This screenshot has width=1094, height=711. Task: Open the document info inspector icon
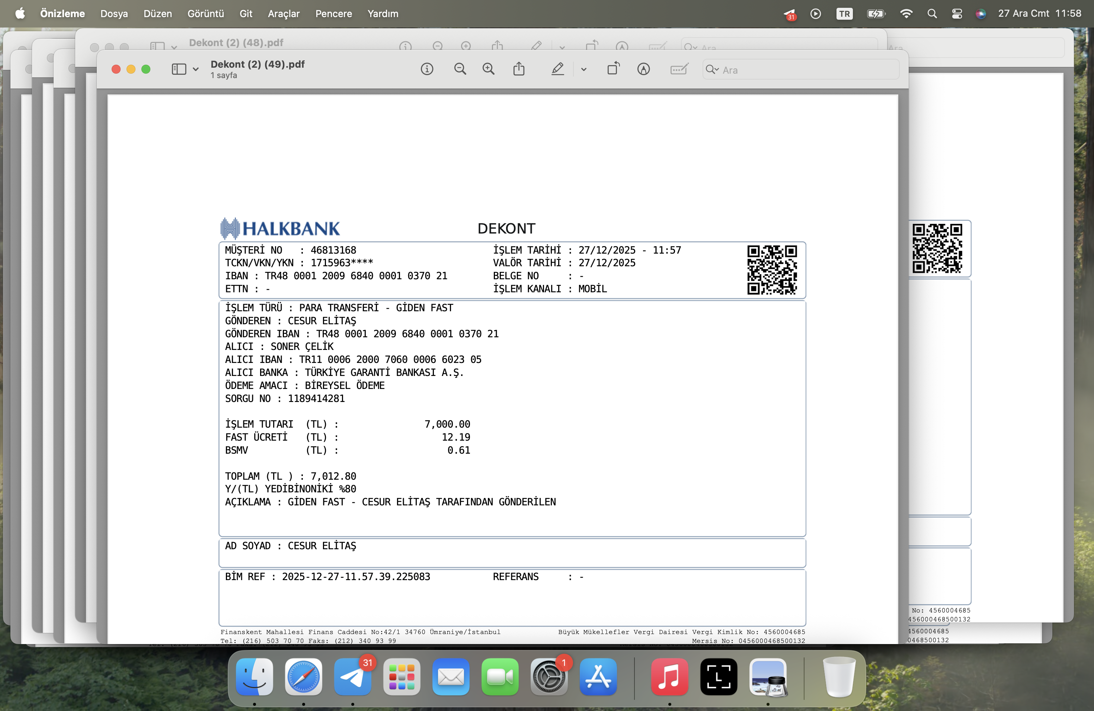(426, 70)
